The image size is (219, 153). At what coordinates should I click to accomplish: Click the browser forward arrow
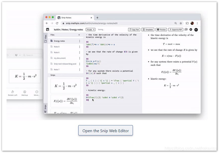[52, 23]
